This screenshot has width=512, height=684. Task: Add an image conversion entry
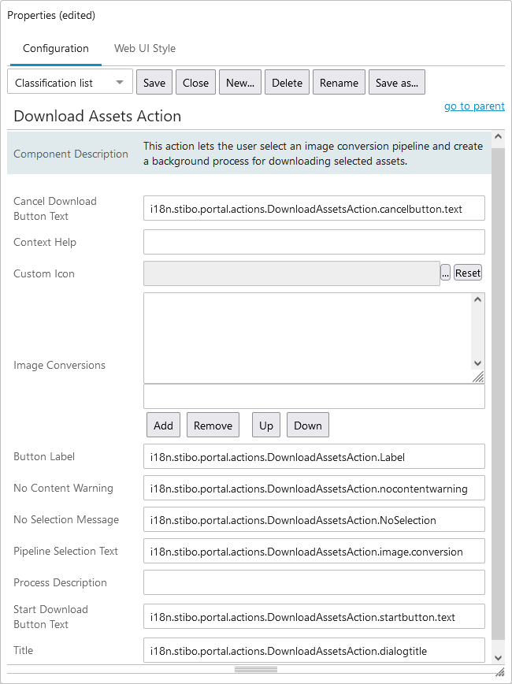pyautogui.click(x=163, y=426)
